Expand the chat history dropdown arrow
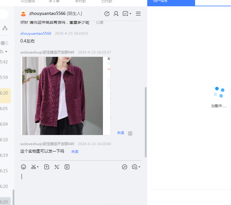The width and height of the screenshot is (231, 205). click(139, 167)
